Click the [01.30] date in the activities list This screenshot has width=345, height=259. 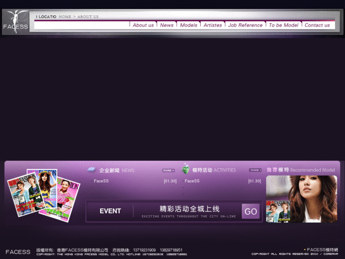[254, 181]
